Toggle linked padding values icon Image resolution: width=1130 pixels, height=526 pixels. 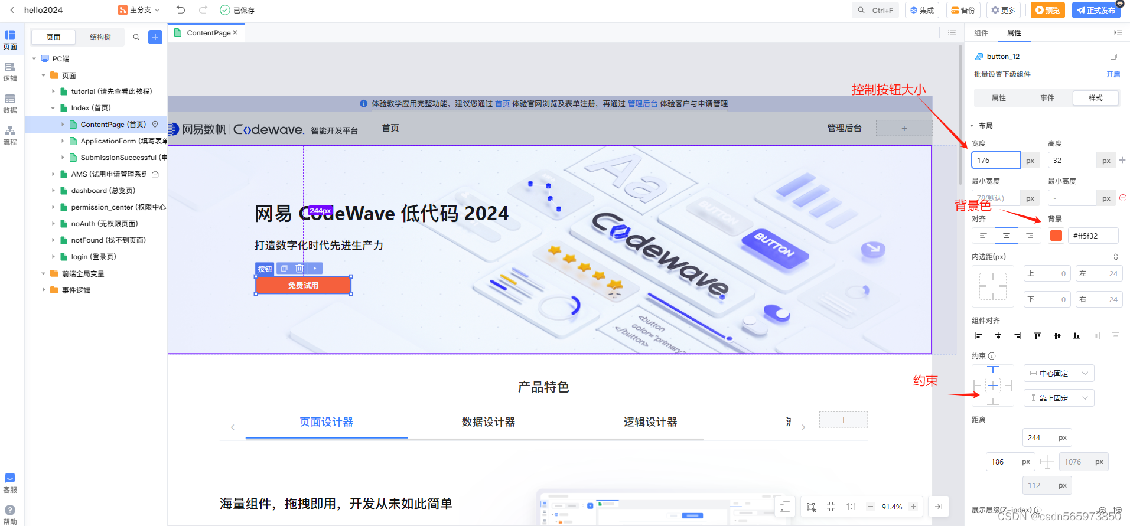(x=1116, y=257)
